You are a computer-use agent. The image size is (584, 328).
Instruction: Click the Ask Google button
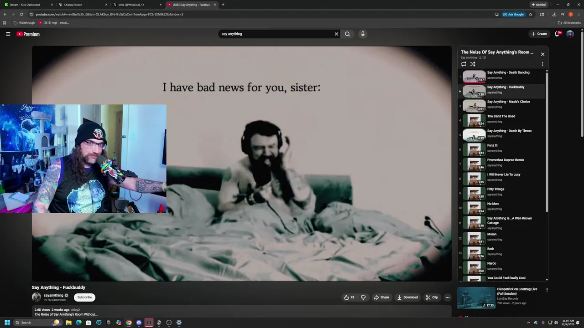514,14
